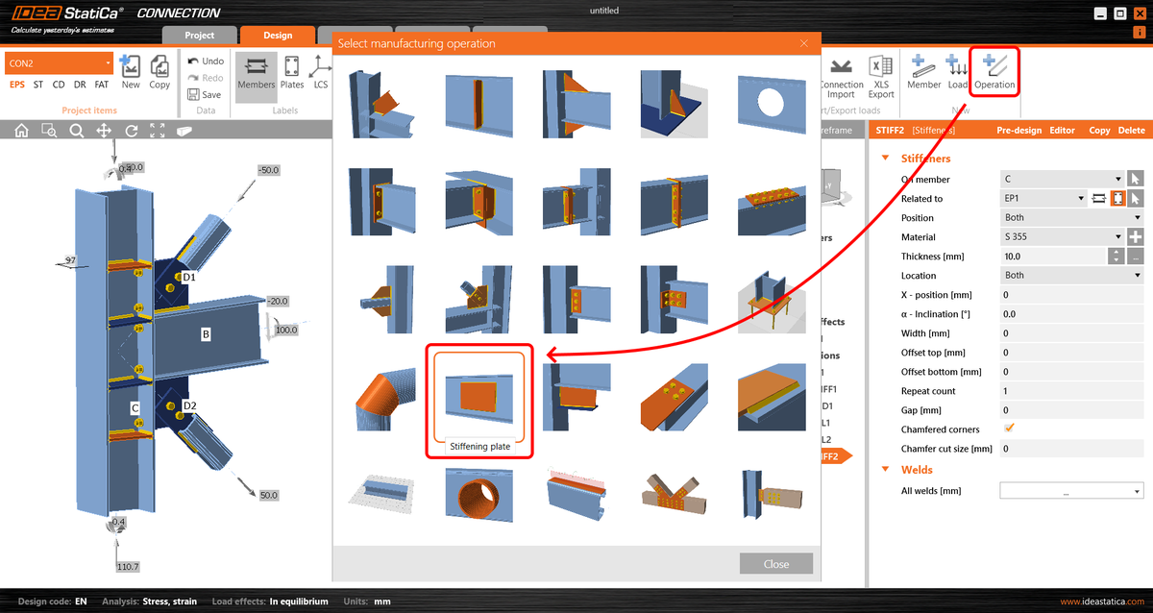1153x613 pixels.
Task: Toggle the Chamfered corners checkbox
Action: tap(1009, 429)
